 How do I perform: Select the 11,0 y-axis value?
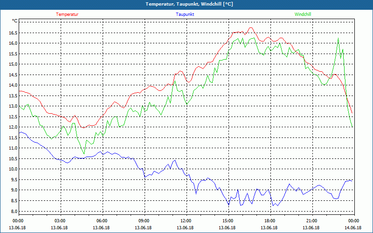coord(13,148)
